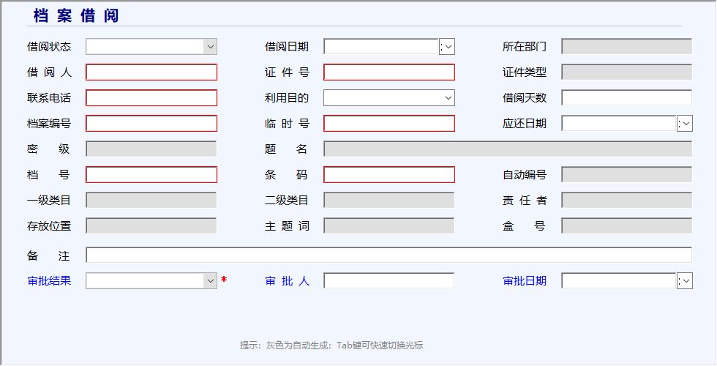Image resolution: width=717 pixels, height=366 pixels.
Task: Open the 利用目的 dropdown list
Action: tap(448, 97)
